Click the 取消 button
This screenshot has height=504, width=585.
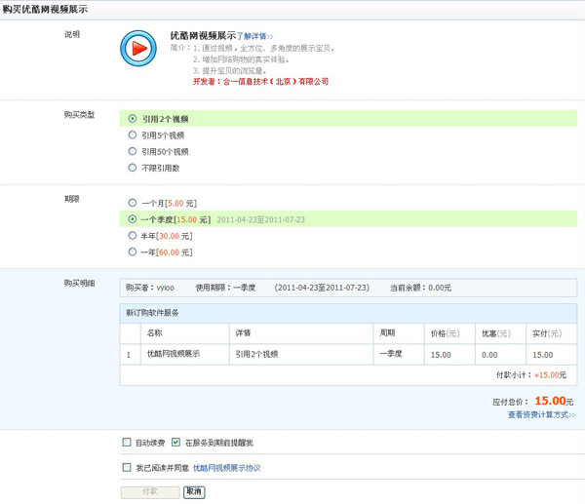coord(194,492)
